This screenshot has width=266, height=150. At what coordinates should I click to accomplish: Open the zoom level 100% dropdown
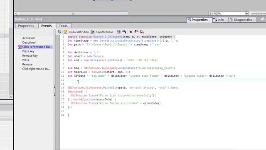(x=247, y=13)
